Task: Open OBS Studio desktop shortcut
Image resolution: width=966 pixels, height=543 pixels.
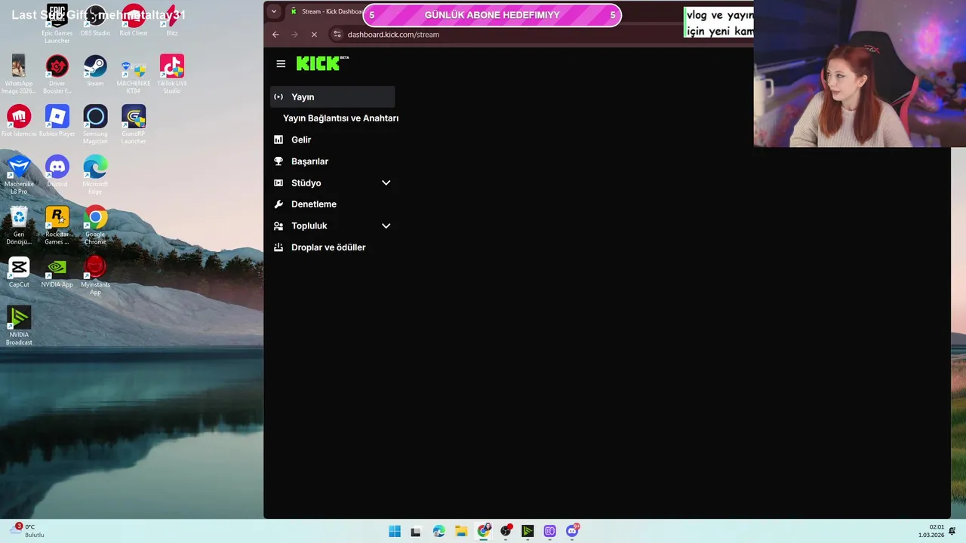Action: 95,20
